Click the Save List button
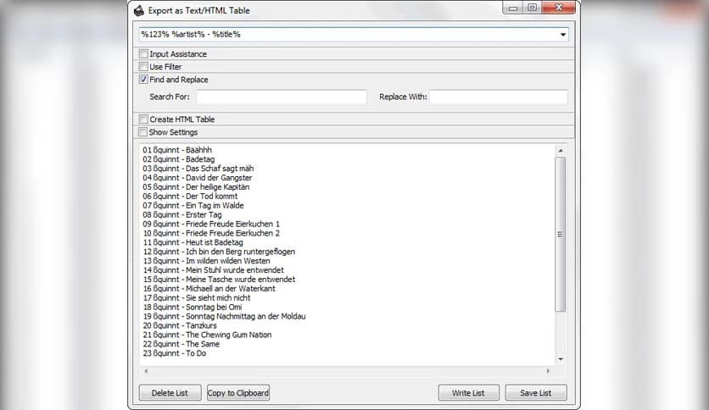The image size is (709, 410). click(x=536, y=393)
